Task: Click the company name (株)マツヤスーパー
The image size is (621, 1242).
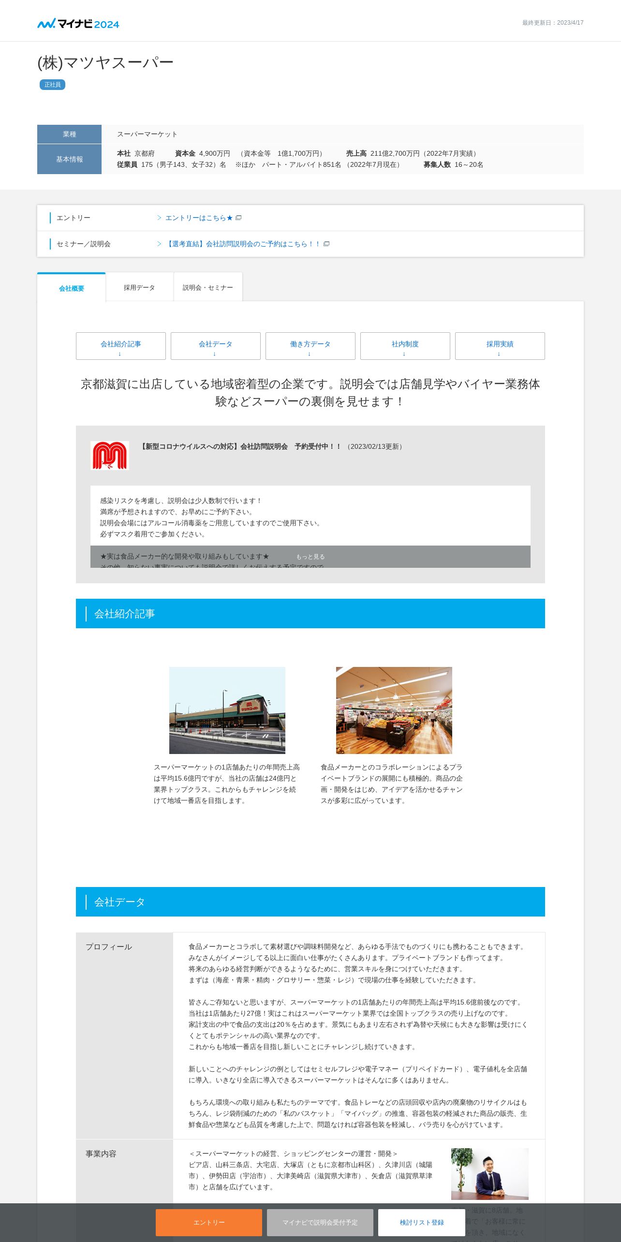Action: 105,63
